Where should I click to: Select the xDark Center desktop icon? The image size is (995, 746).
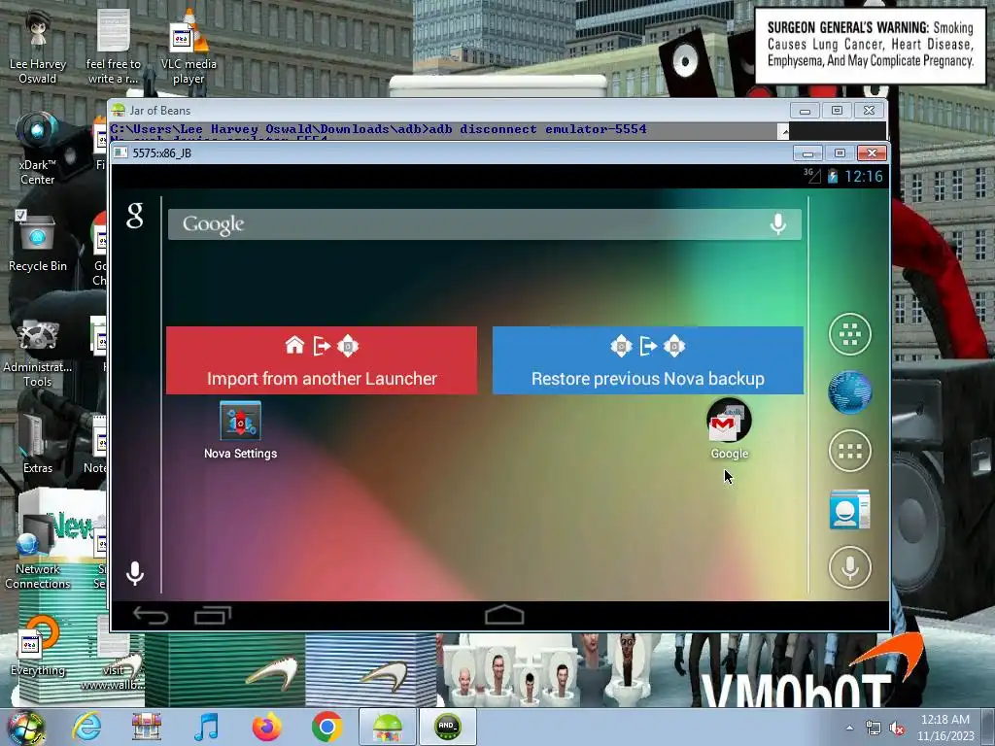click(38, 149)
